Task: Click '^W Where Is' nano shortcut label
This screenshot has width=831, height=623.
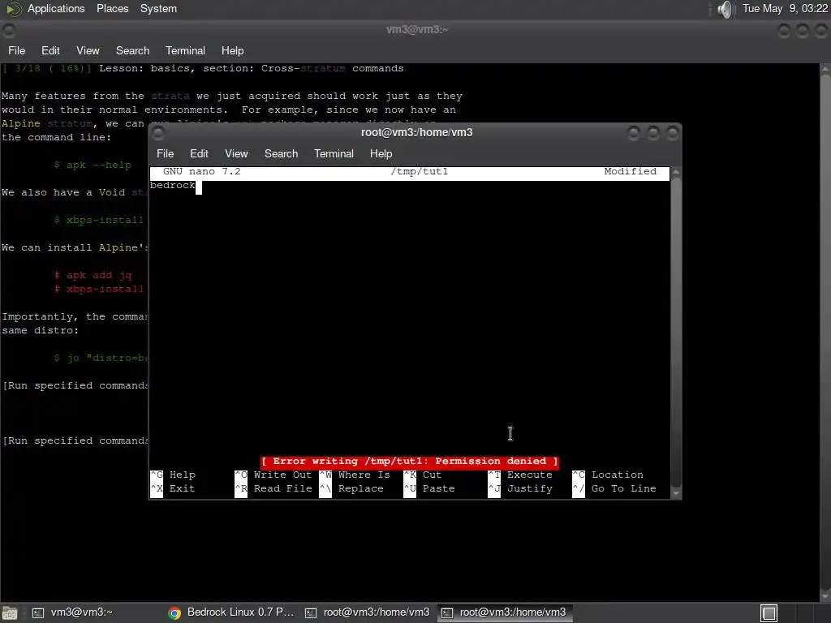Action: (x=355, y=475)
